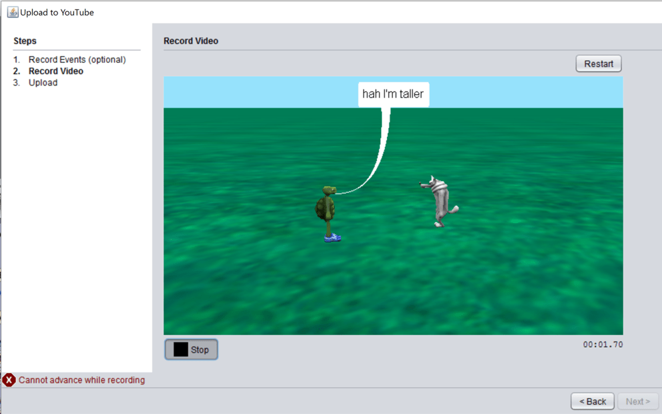Click the hah I'm taller speech bubble
The width and height of the screenshot is (662, 414).
coord(393,94)
